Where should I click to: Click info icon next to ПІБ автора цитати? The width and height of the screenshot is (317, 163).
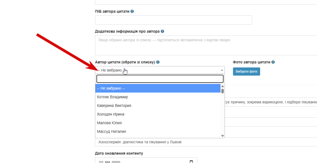(132, 12)
